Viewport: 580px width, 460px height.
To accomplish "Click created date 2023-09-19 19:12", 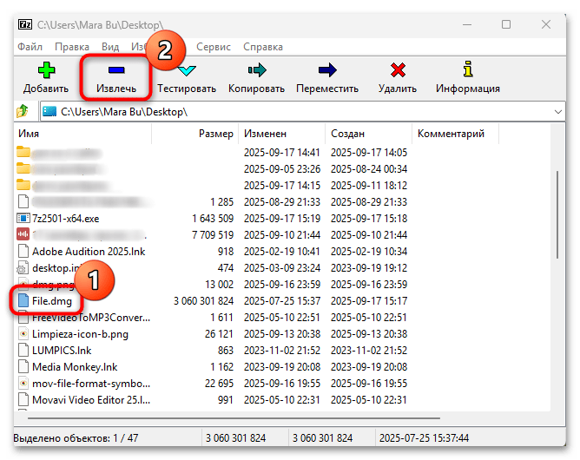I will 369,267.
